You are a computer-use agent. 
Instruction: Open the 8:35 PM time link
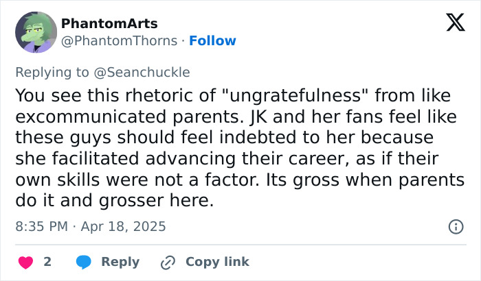42,226
